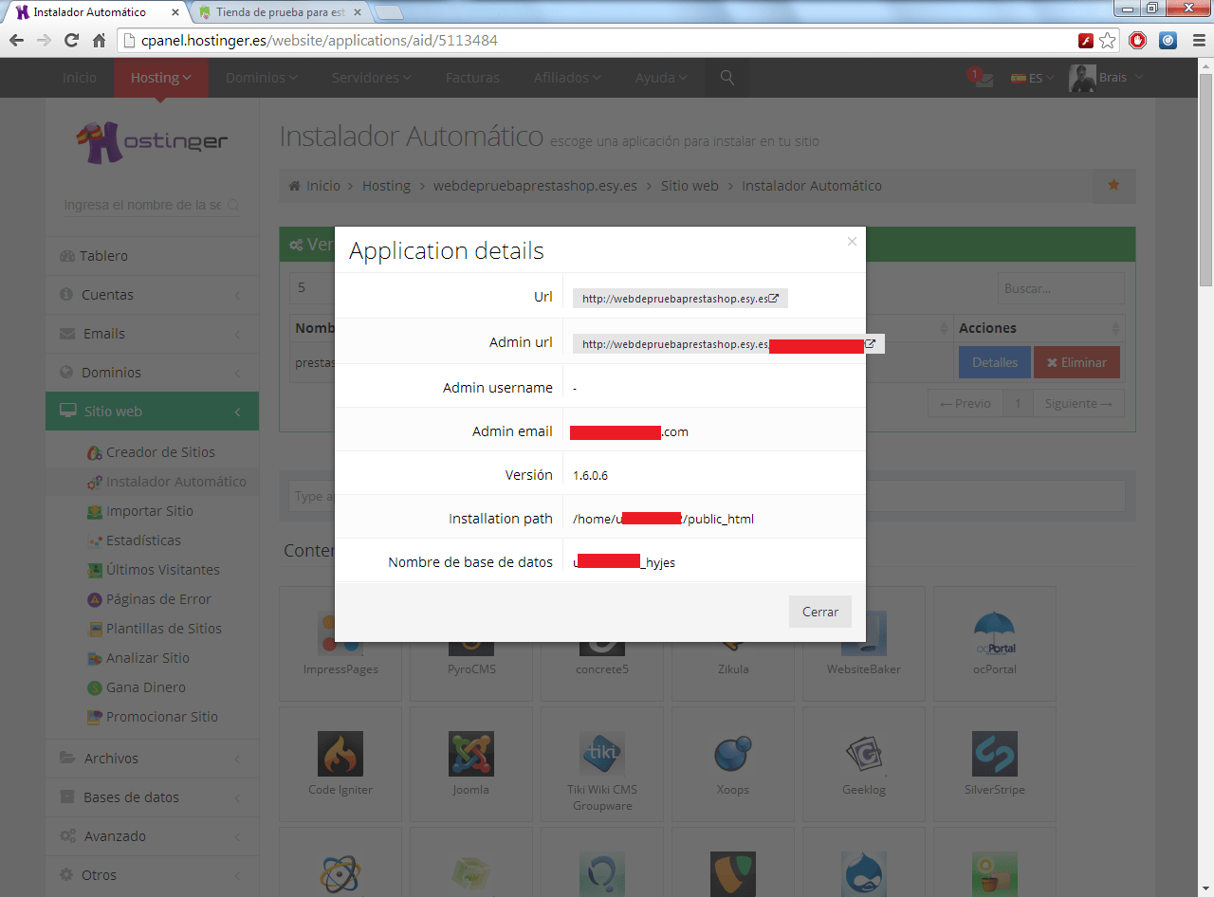Open the ES language selector
The width and height of the screenshot is (1214, 897).
[x=1032, y=78]
